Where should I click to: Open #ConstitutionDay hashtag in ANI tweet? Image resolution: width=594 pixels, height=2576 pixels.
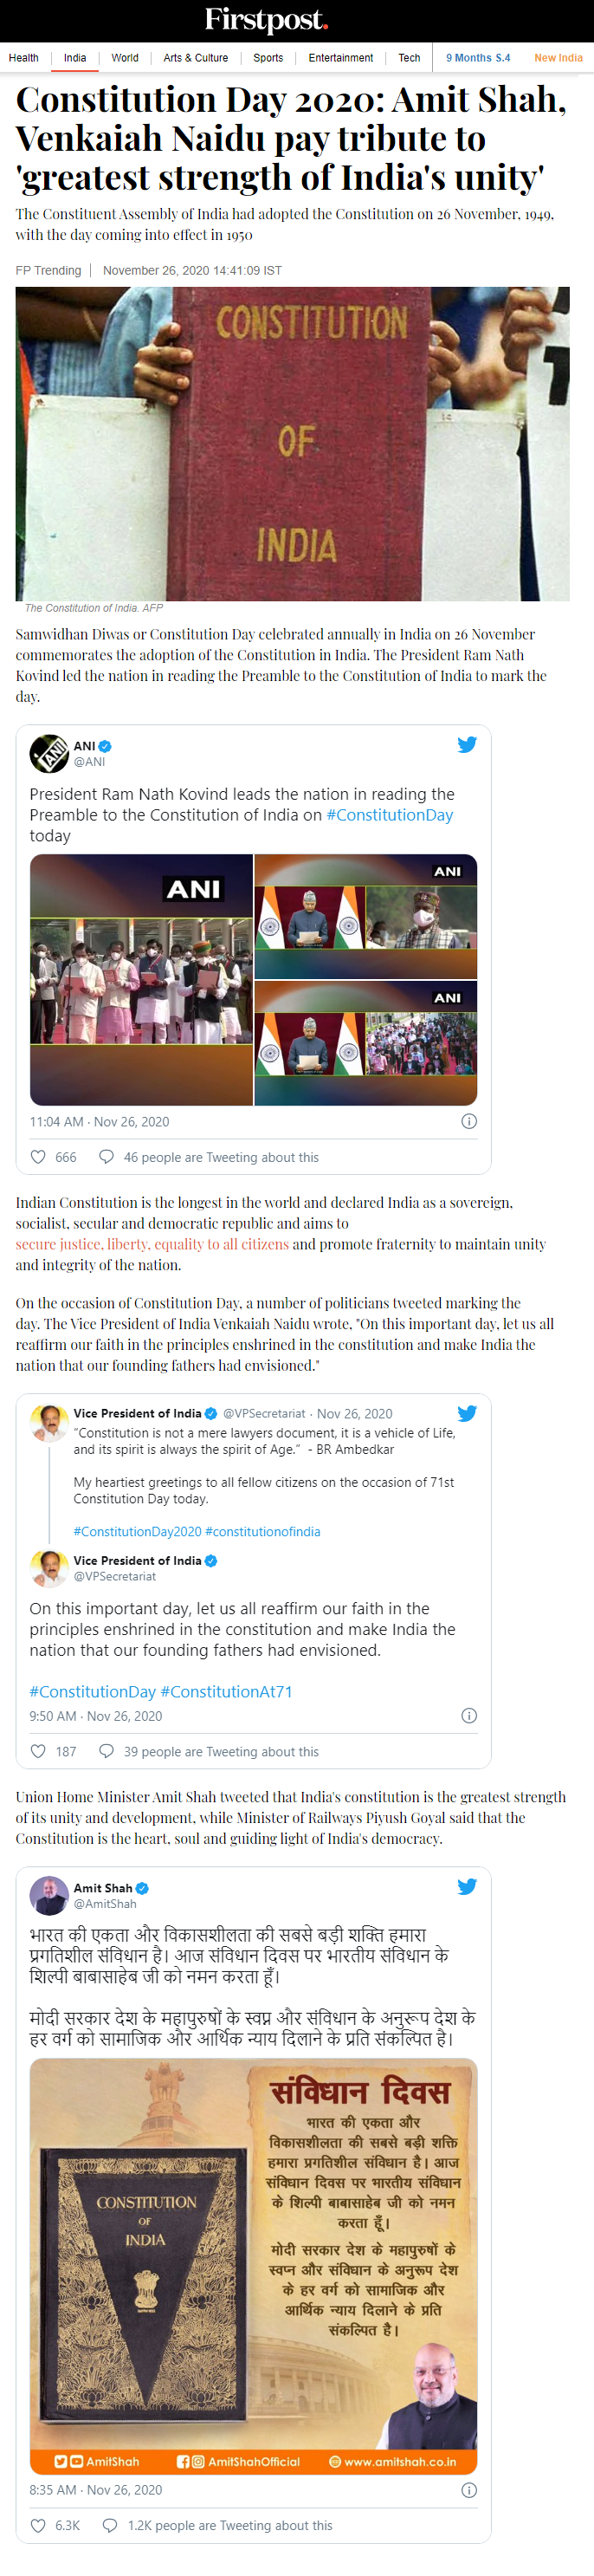tap(390, 815)
